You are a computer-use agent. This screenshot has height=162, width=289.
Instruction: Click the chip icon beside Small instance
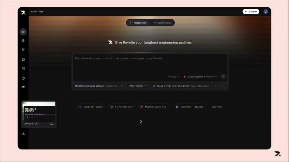[154, 86]
